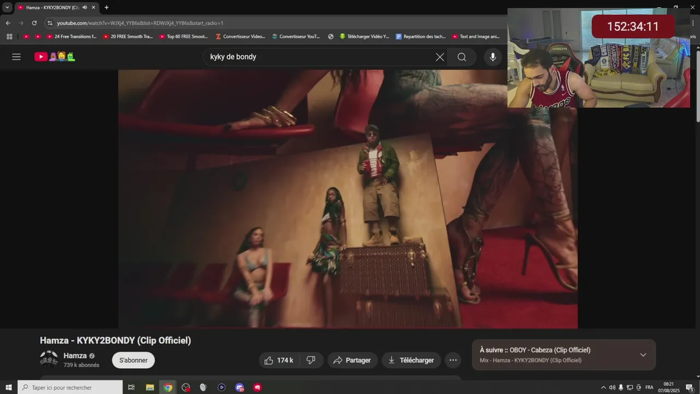Open the Windows Start menu
This screenshot has height=394, width=700.
(x=9, y=387)
